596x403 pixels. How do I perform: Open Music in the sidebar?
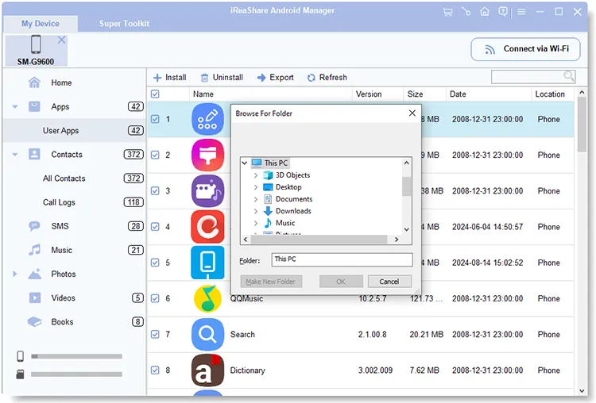tap(61, 250)
